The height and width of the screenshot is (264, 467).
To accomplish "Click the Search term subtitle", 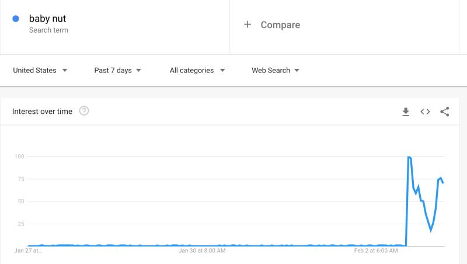I will tap(48, 30).
